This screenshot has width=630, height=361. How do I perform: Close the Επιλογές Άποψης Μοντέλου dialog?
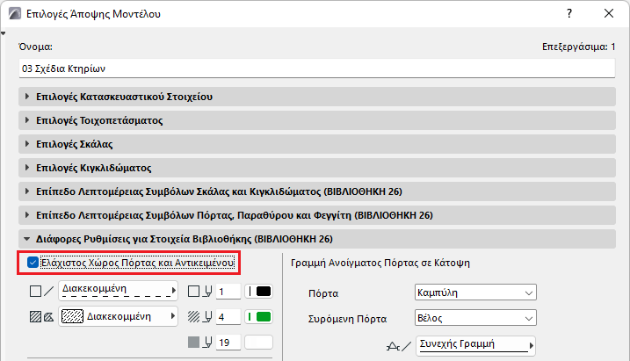click(x=609, y=14)
